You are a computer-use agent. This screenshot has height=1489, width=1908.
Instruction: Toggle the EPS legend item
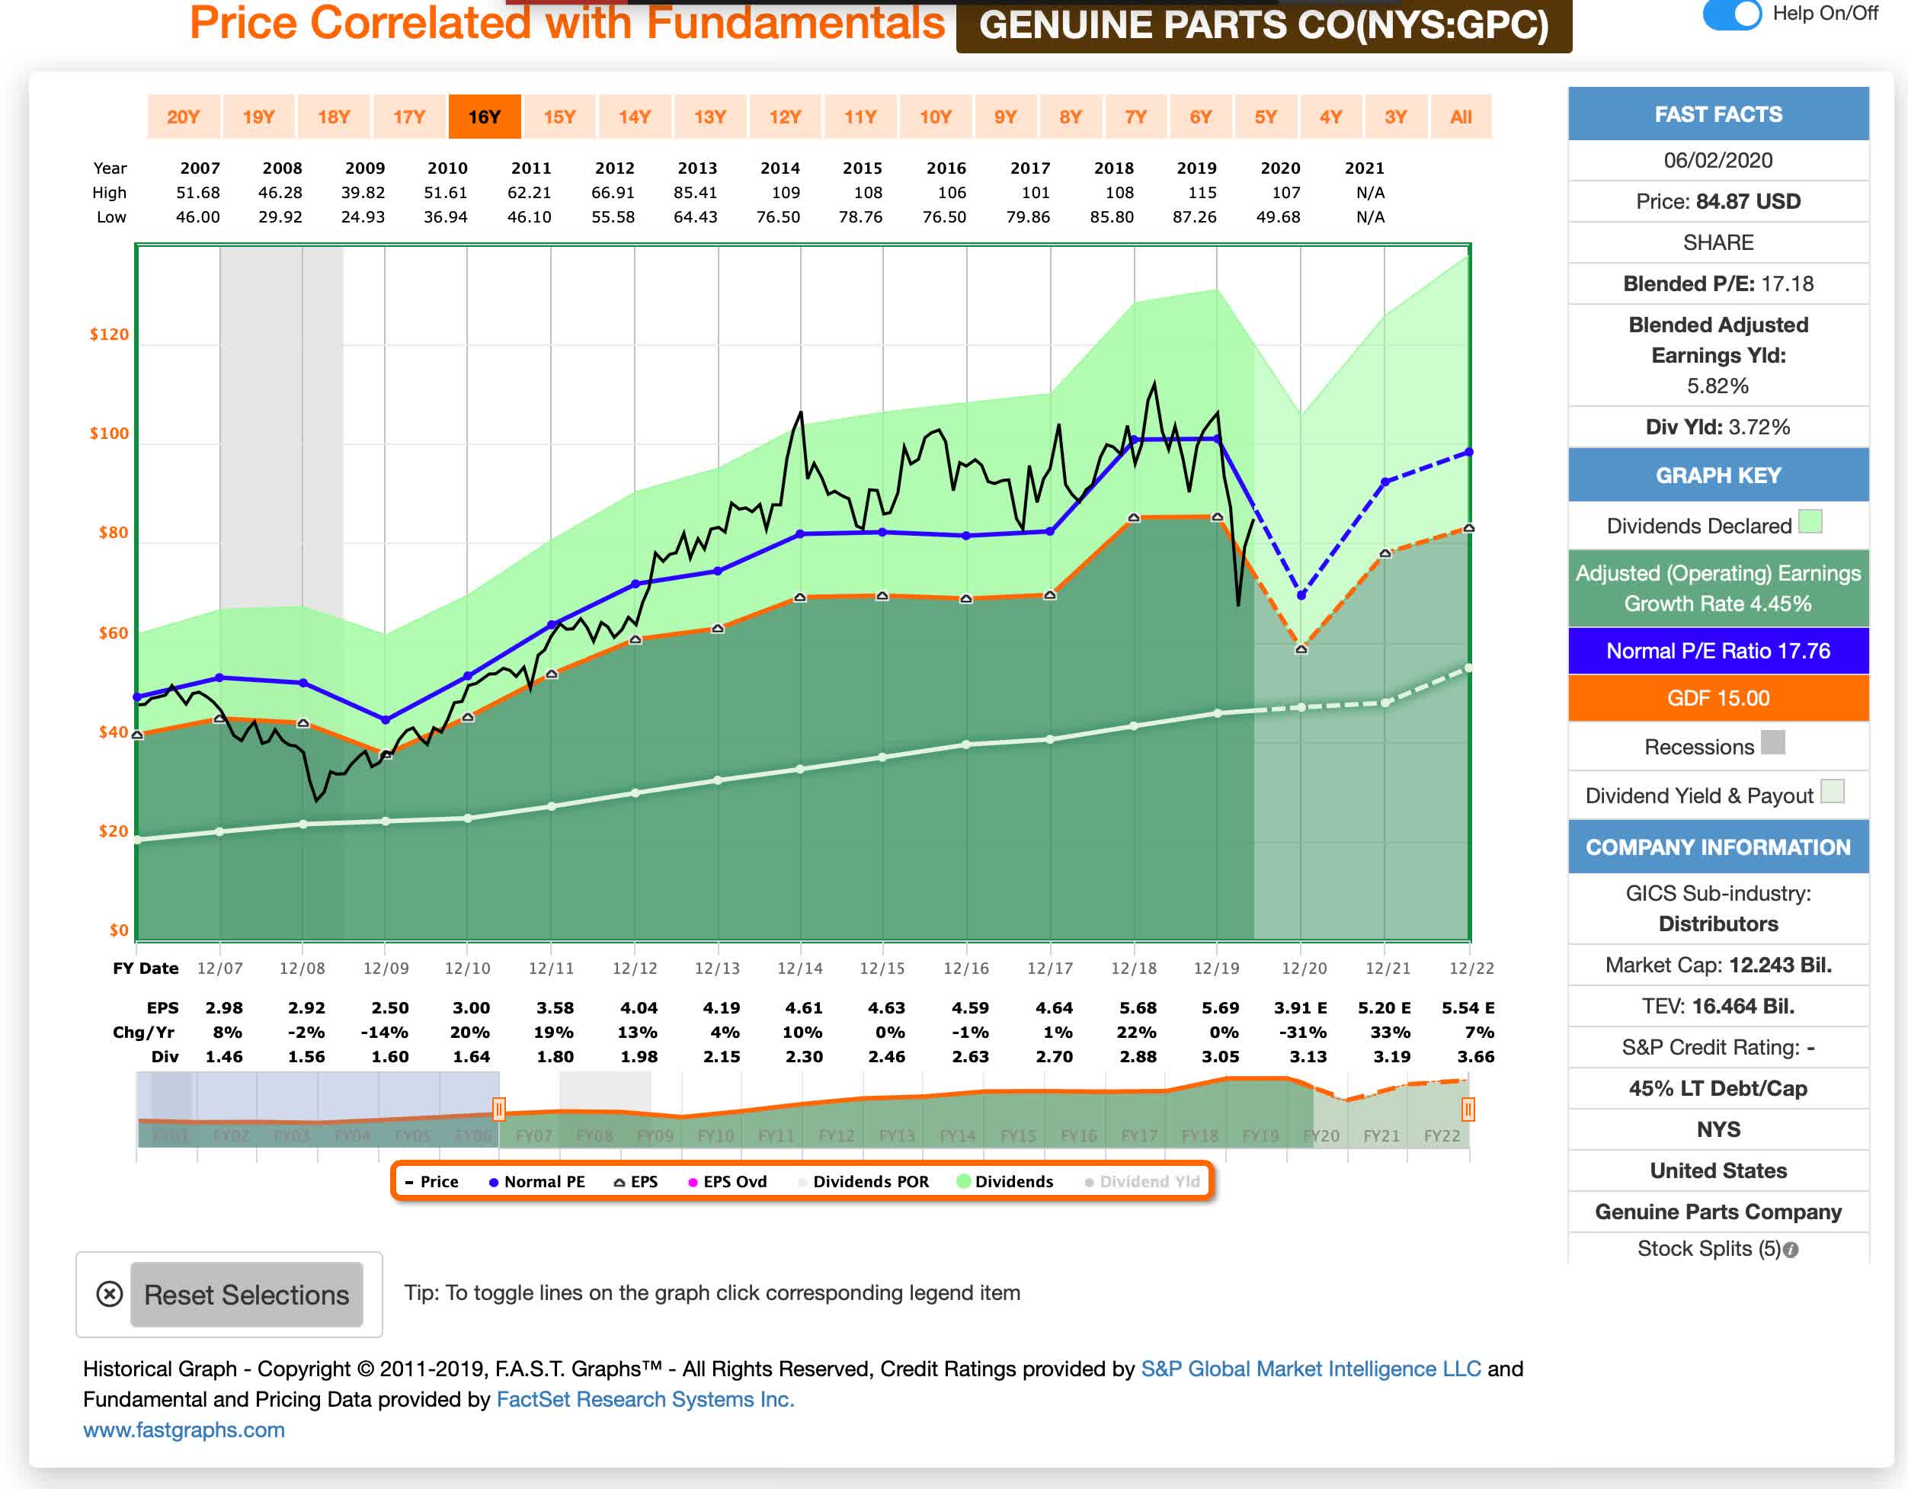(x=635, y=1181)
